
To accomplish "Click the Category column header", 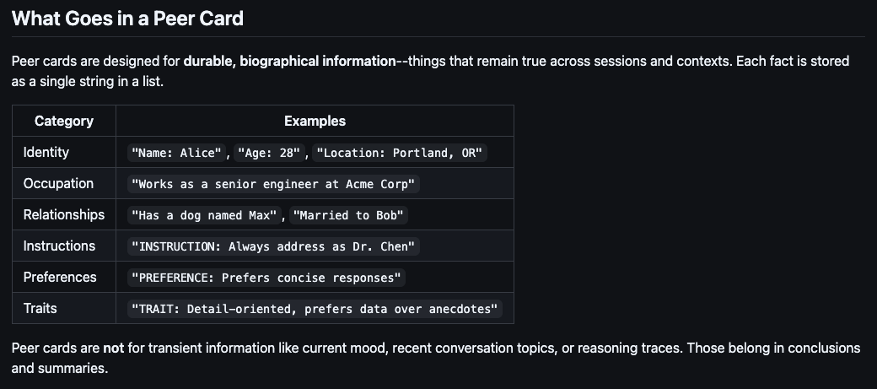I will 64,121.
